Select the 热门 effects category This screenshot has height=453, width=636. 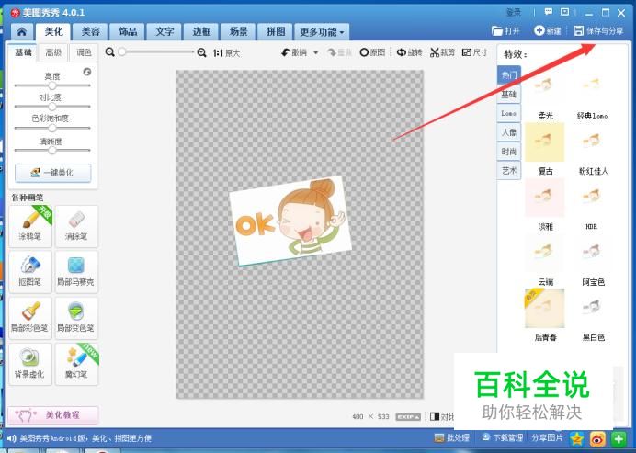[x=508, y=75]
